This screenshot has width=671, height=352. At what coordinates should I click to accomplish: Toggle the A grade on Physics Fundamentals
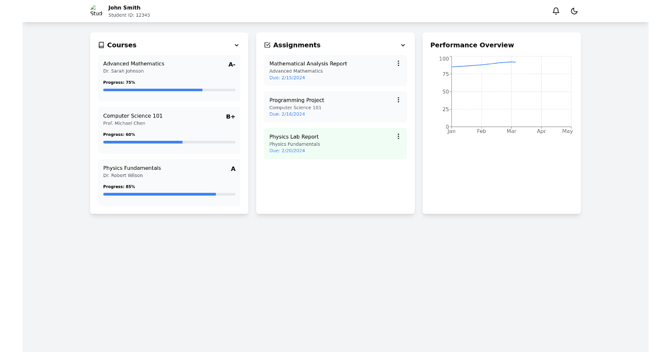(233, 169)
